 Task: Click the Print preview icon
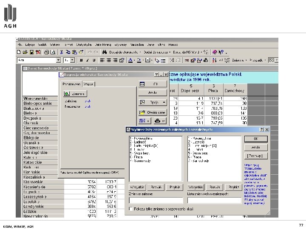point(53,52)
